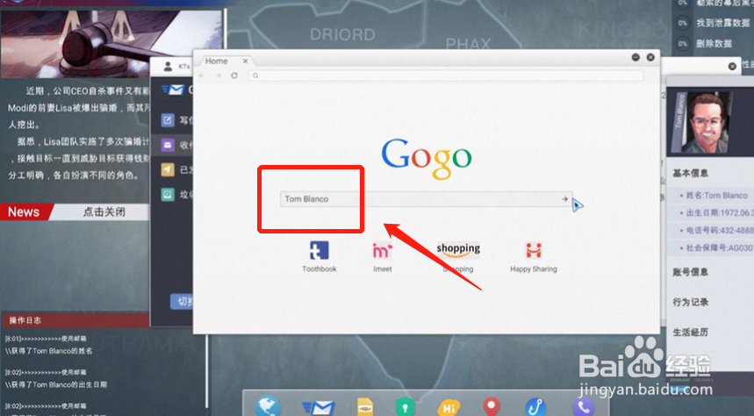Screen dimensions: 754x416
Task: Close the Gogo browser window
Action: 650,57
